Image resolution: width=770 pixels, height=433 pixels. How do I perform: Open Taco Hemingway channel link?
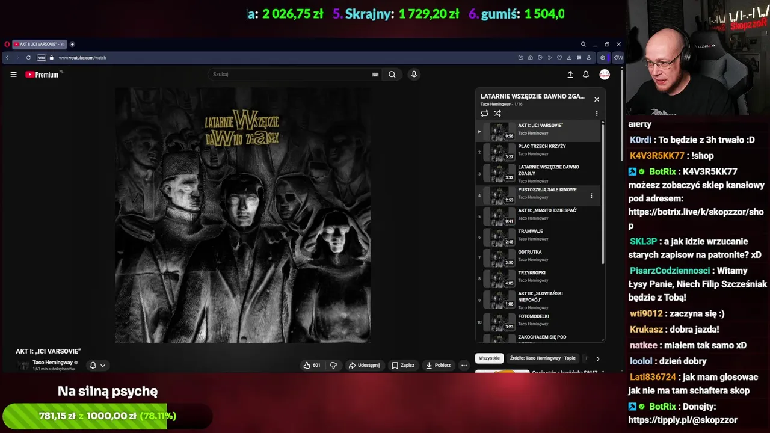click(53, 363)
